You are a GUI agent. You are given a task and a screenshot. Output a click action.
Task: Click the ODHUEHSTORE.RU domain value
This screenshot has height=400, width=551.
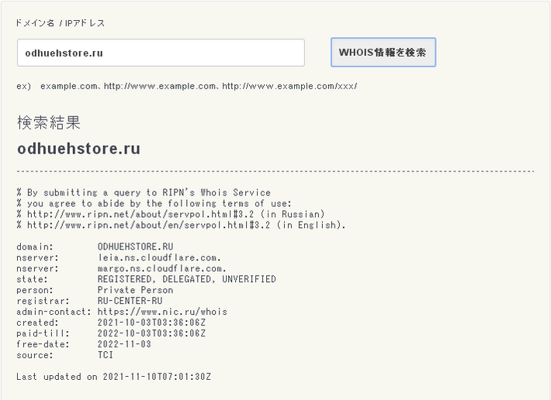(x=135, y=247)
